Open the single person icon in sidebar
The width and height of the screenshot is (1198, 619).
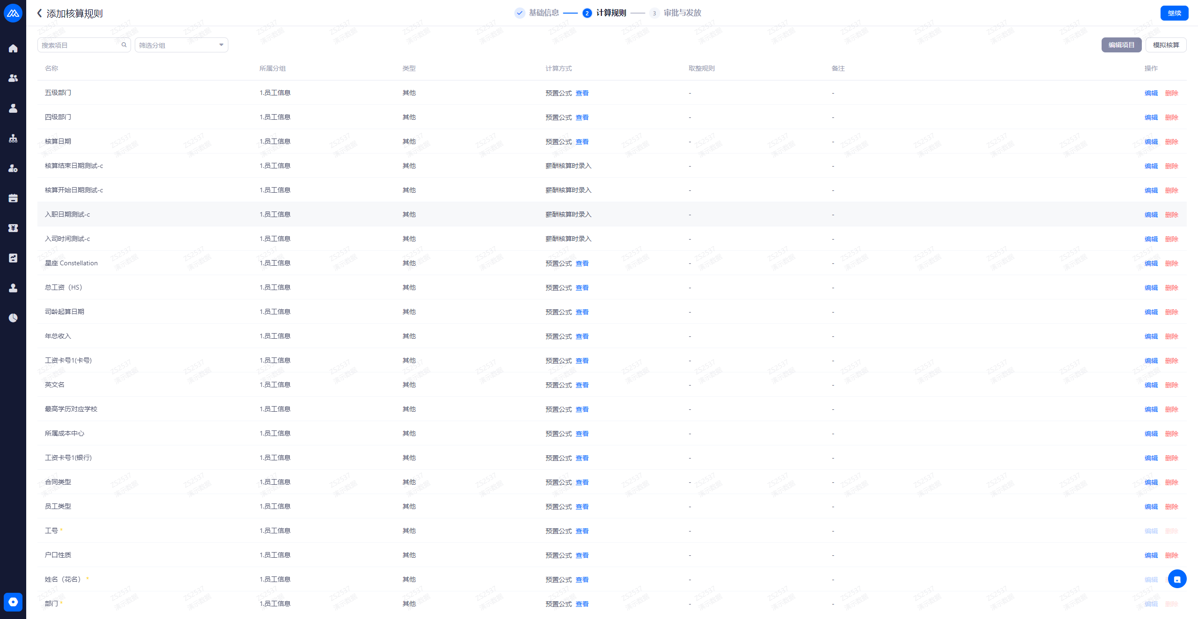[x=13, y=108]
